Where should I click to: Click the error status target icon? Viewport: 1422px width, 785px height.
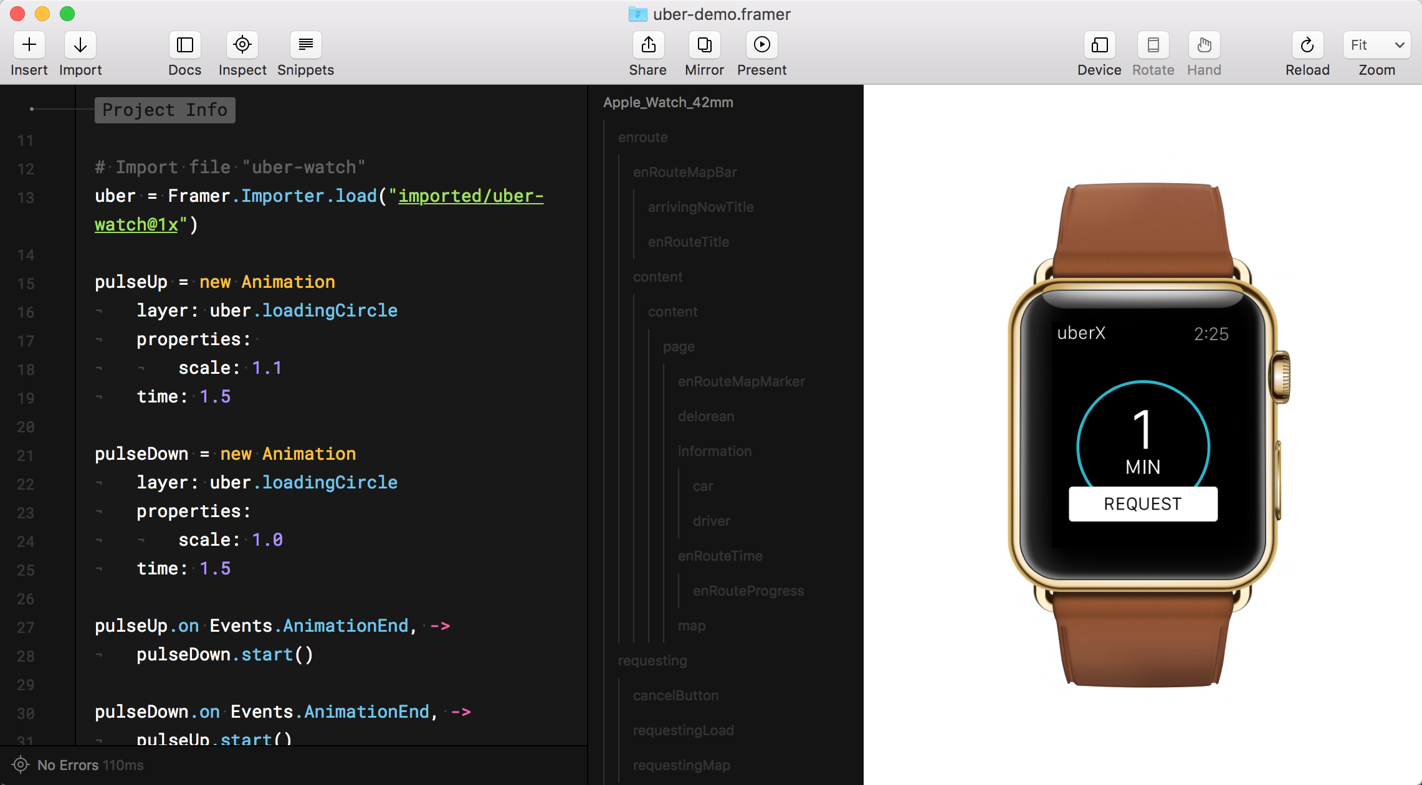point(21,764)
